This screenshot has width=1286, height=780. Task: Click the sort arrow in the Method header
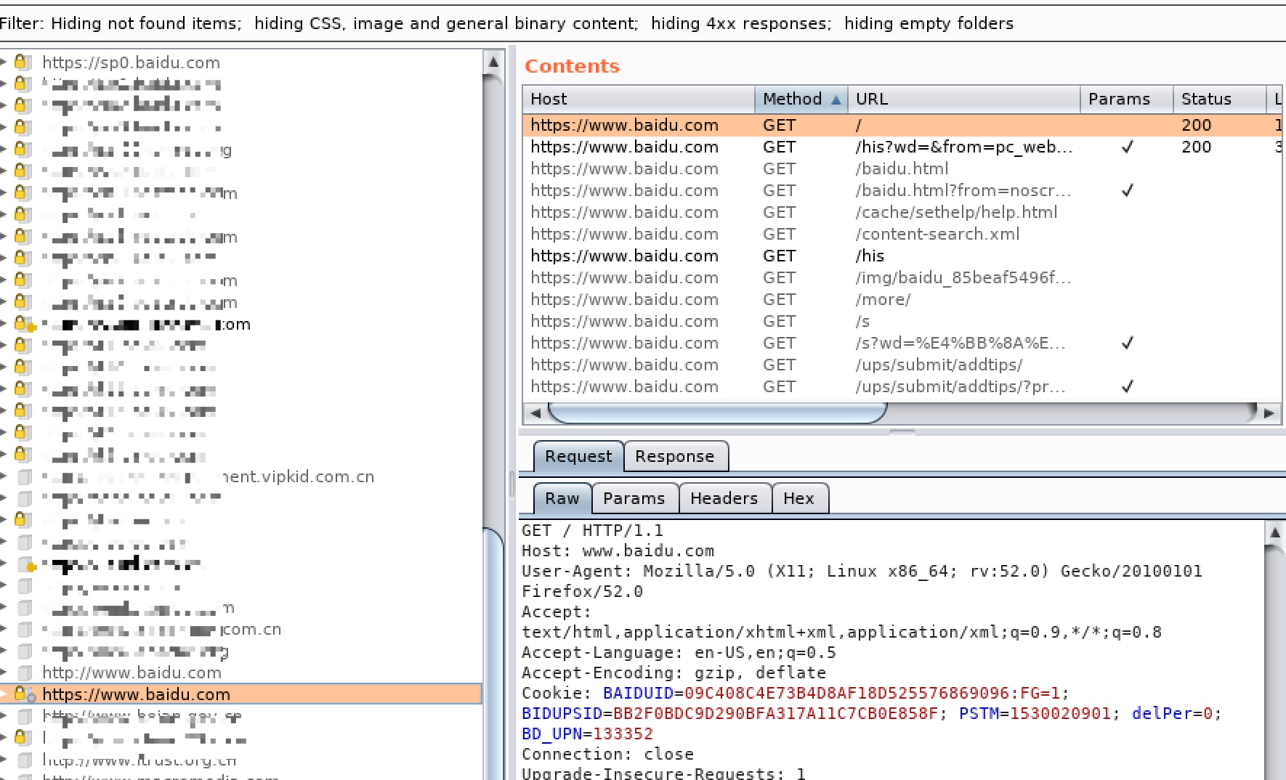(x=836, y=99)
